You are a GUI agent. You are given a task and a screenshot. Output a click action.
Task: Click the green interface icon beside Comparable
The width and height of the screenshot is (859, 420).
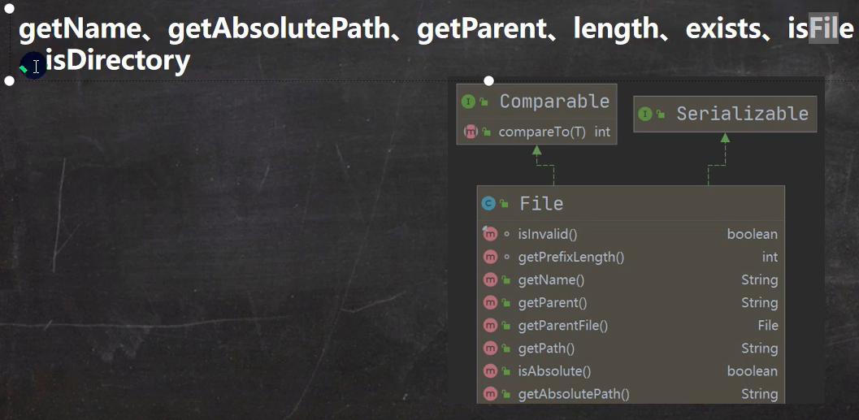coord(467,102)
